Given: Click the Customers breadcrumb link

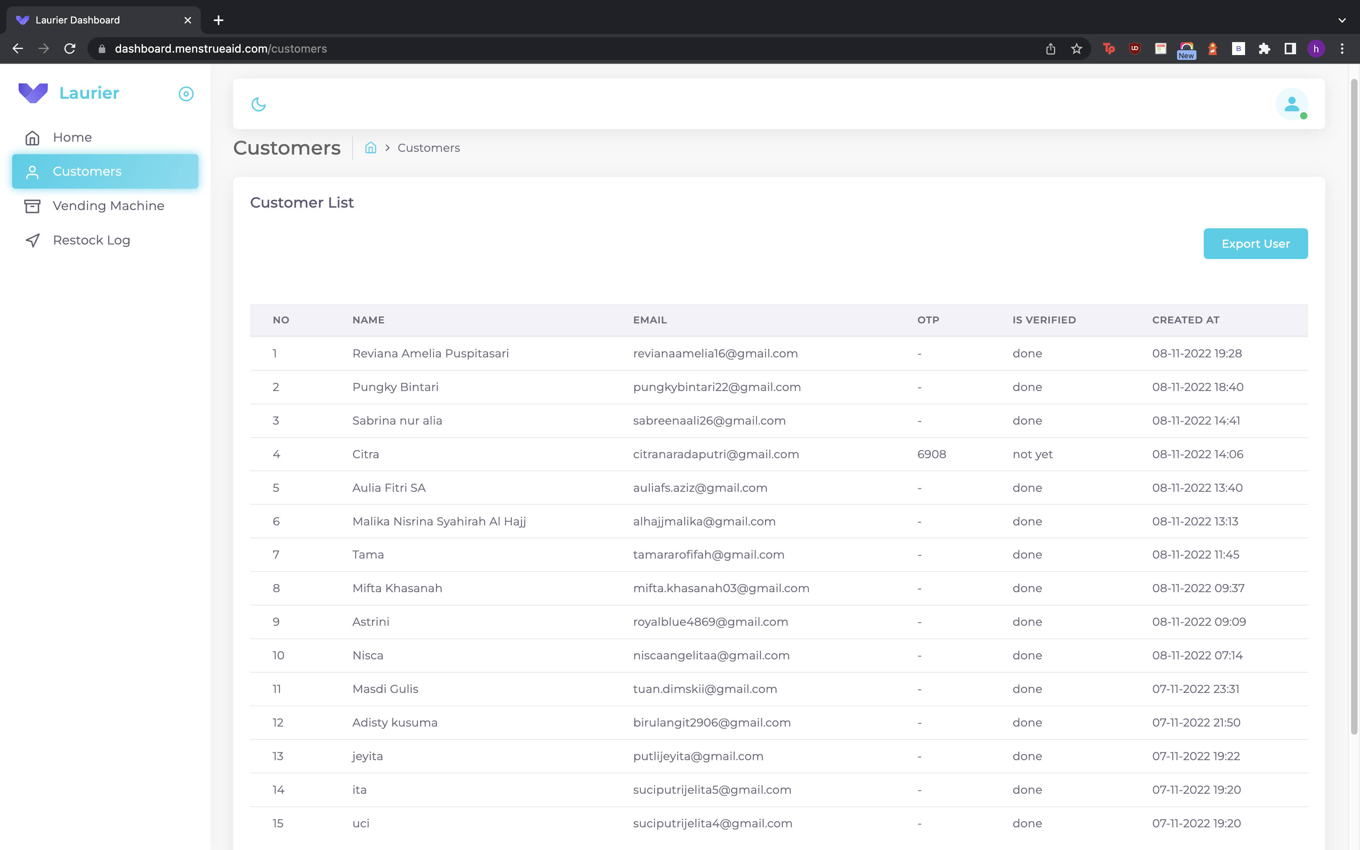Looking at the screenshot, I should point(428,148).
